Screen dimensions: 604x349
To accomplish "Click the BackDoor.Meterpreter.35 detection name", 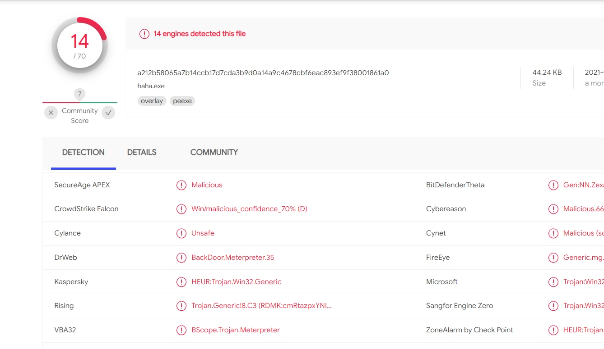I will coord(232,258).
